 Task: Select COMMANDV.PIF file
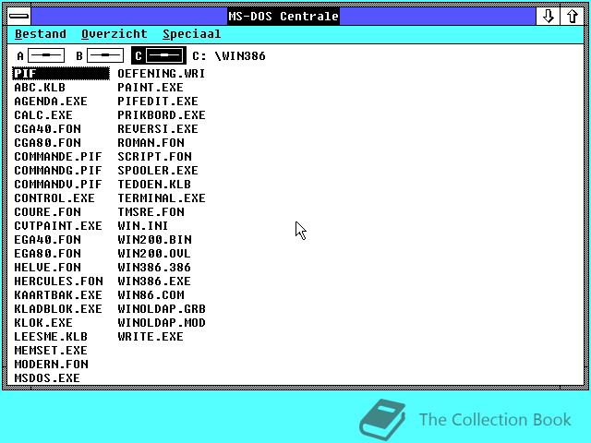coord(58,185)
